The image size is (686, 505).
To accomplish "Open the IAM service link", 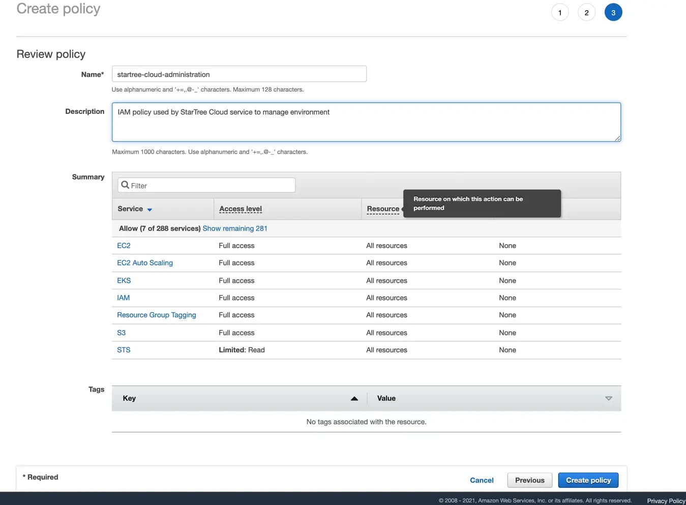I will [123, 298].
